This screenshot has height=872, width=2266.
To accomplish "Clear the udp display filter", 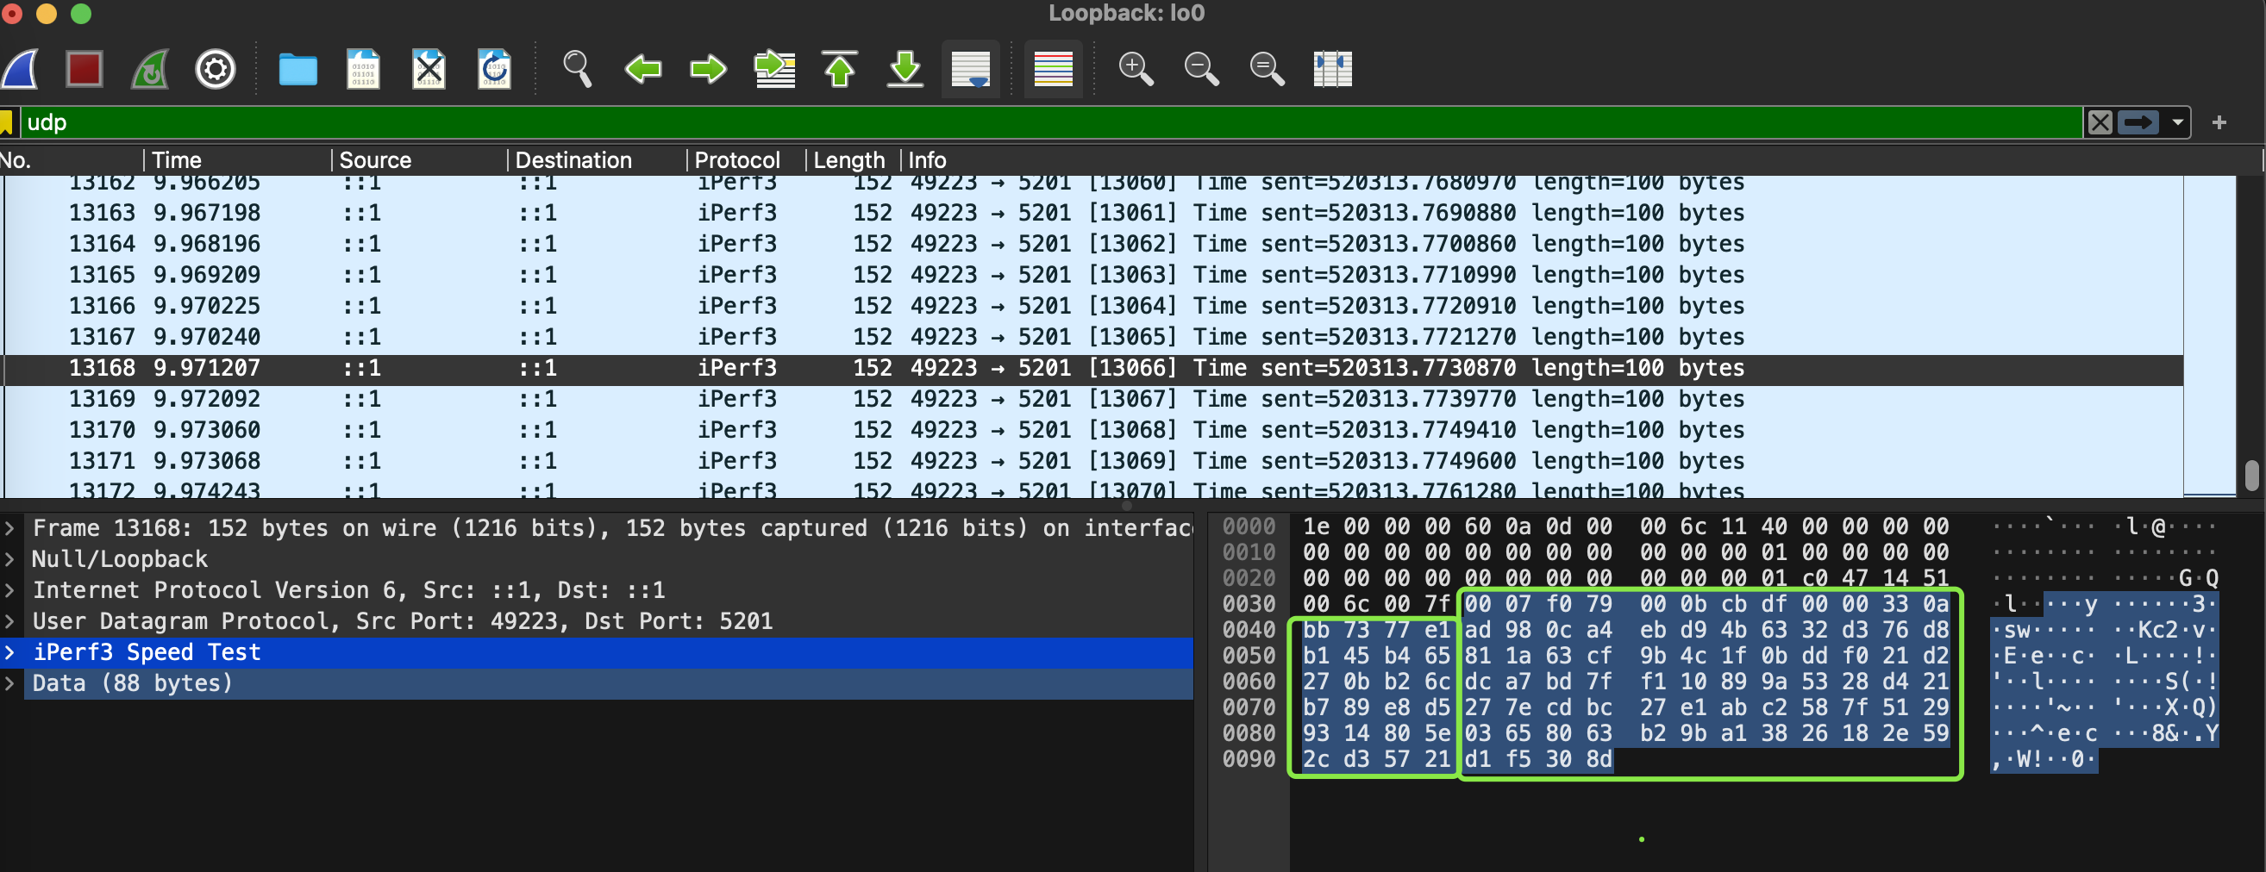I will 2100,122.
